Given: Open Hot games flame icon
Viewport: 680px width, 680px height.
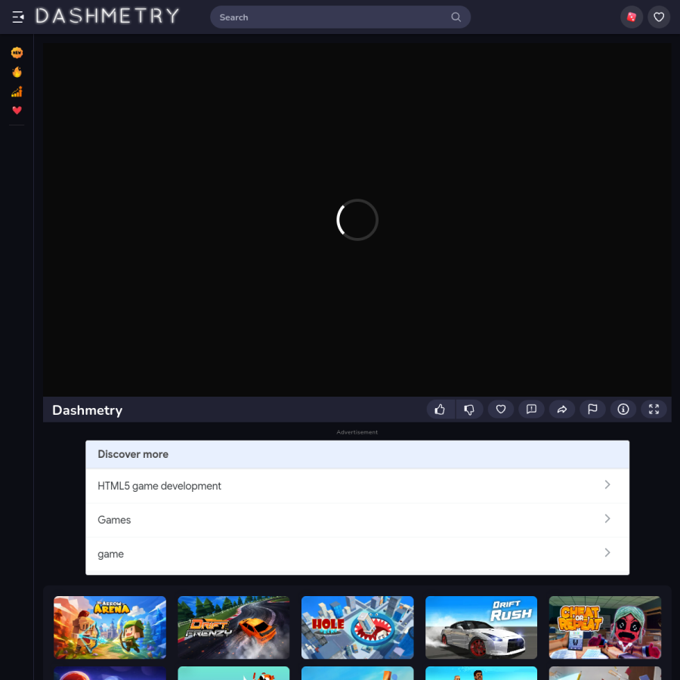Looking at the screenshot, I should 17,72.
